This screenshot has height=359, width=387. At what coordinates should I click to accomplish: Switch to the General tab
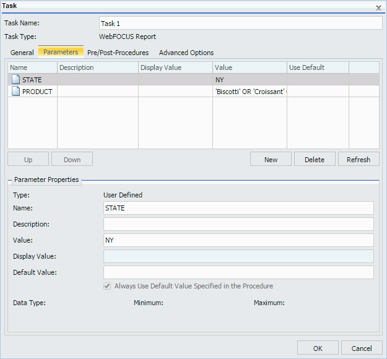point(22,53)
